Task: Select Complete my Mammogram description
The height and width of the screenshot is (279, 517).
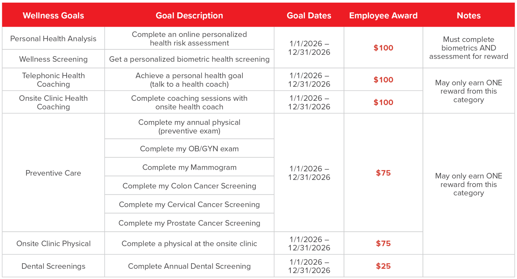Action: (189, 167)
